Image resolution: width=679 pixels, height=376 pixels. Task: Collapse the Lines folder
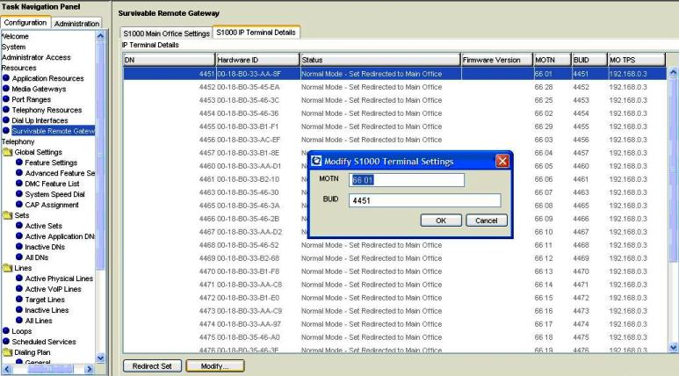coord(7,268)
